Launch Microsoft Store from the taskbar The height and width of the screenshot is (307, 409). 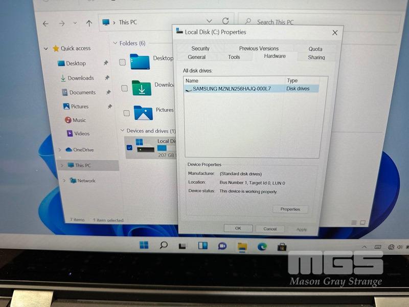[x=282, y=246]
